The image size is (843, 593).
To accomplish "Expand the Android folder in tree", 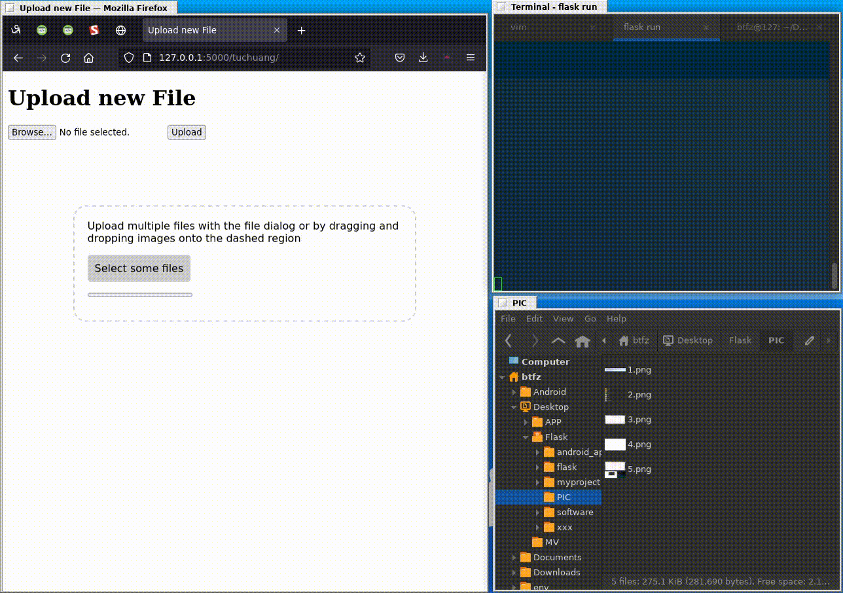I will click(514, 392).
